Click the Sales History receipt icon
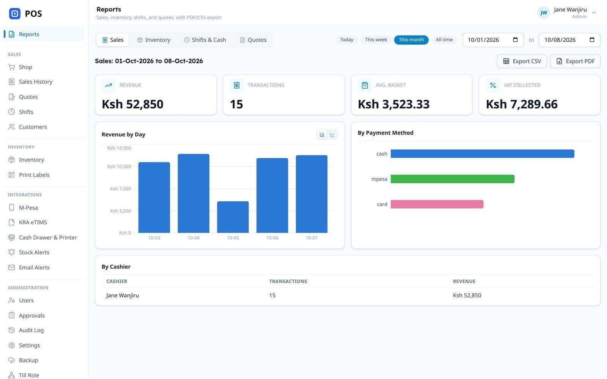Image resolution: width=607 pixels, height=379 pixels. click(x=12, y=82)
